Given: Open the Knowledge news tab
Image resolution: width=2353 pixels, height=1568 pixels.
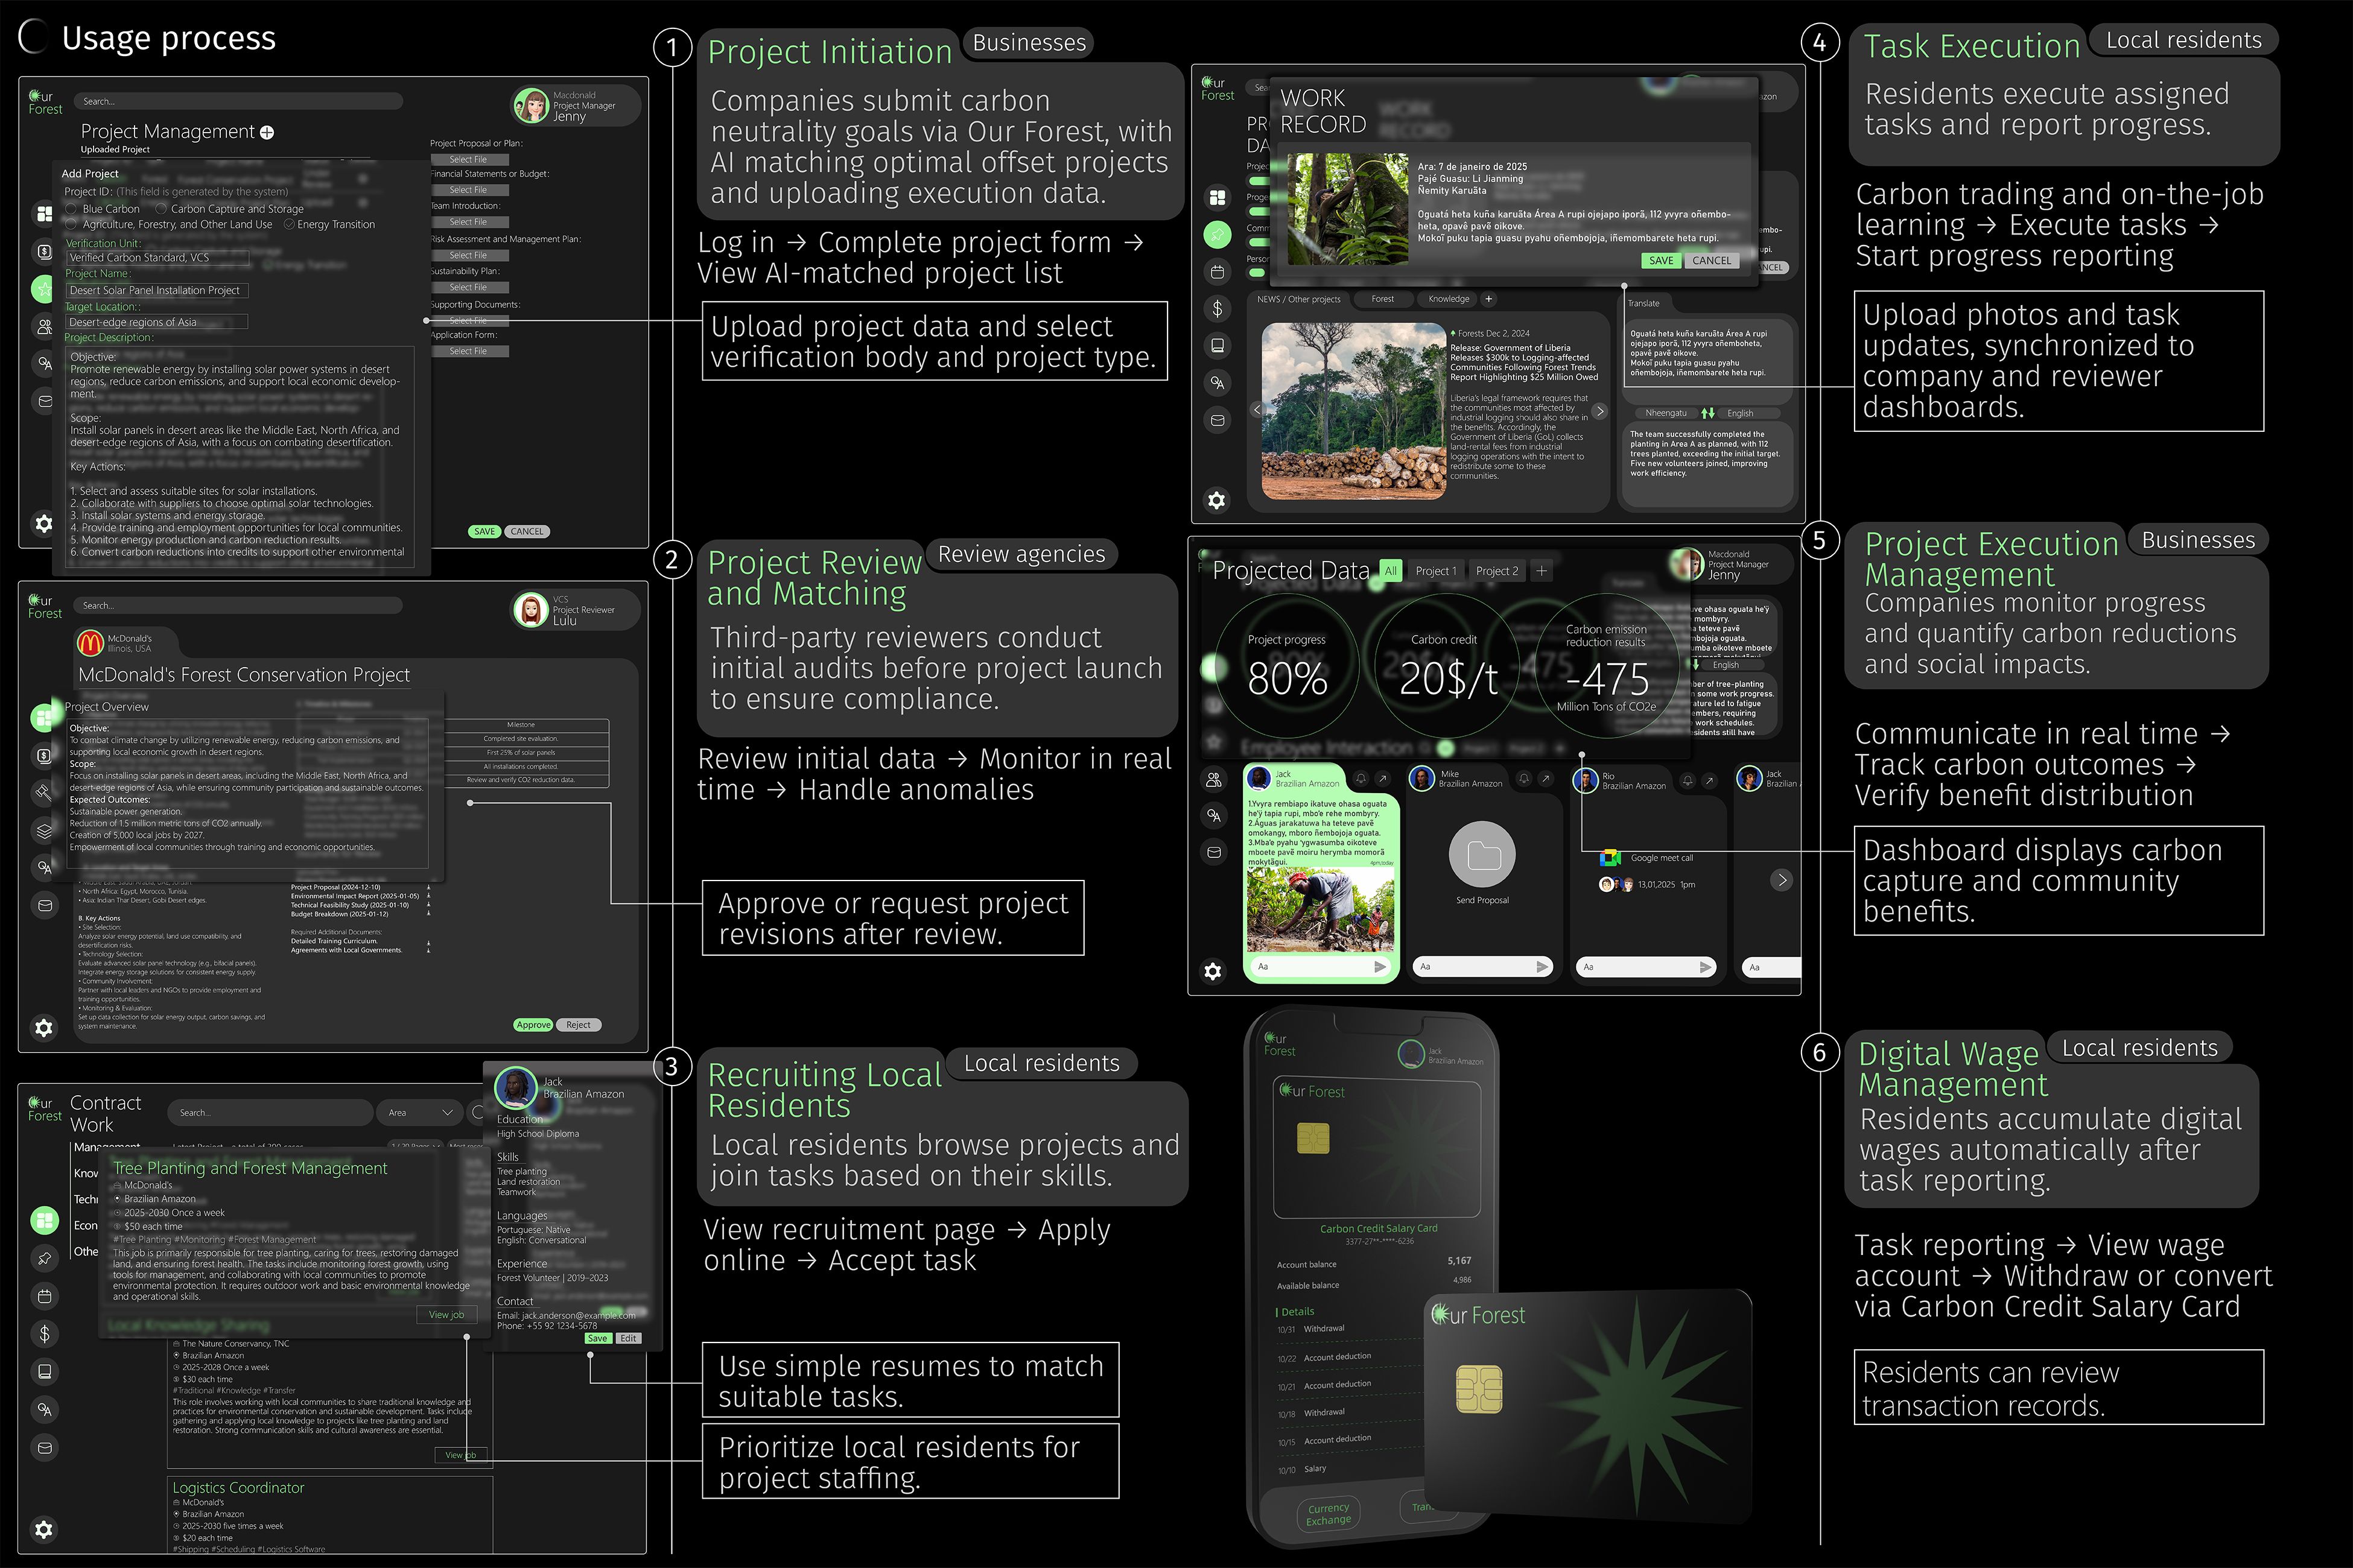Looking at the screenshot, I should coord(1447,299).
